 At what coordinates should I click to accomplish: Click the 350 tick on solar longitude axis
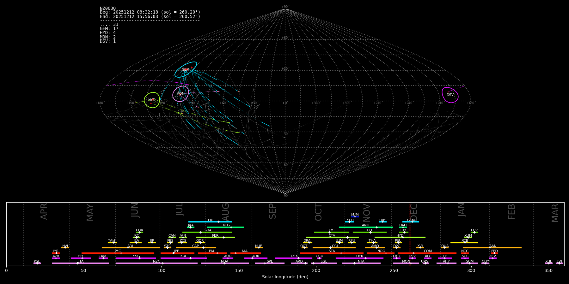[x=549, y=270]
